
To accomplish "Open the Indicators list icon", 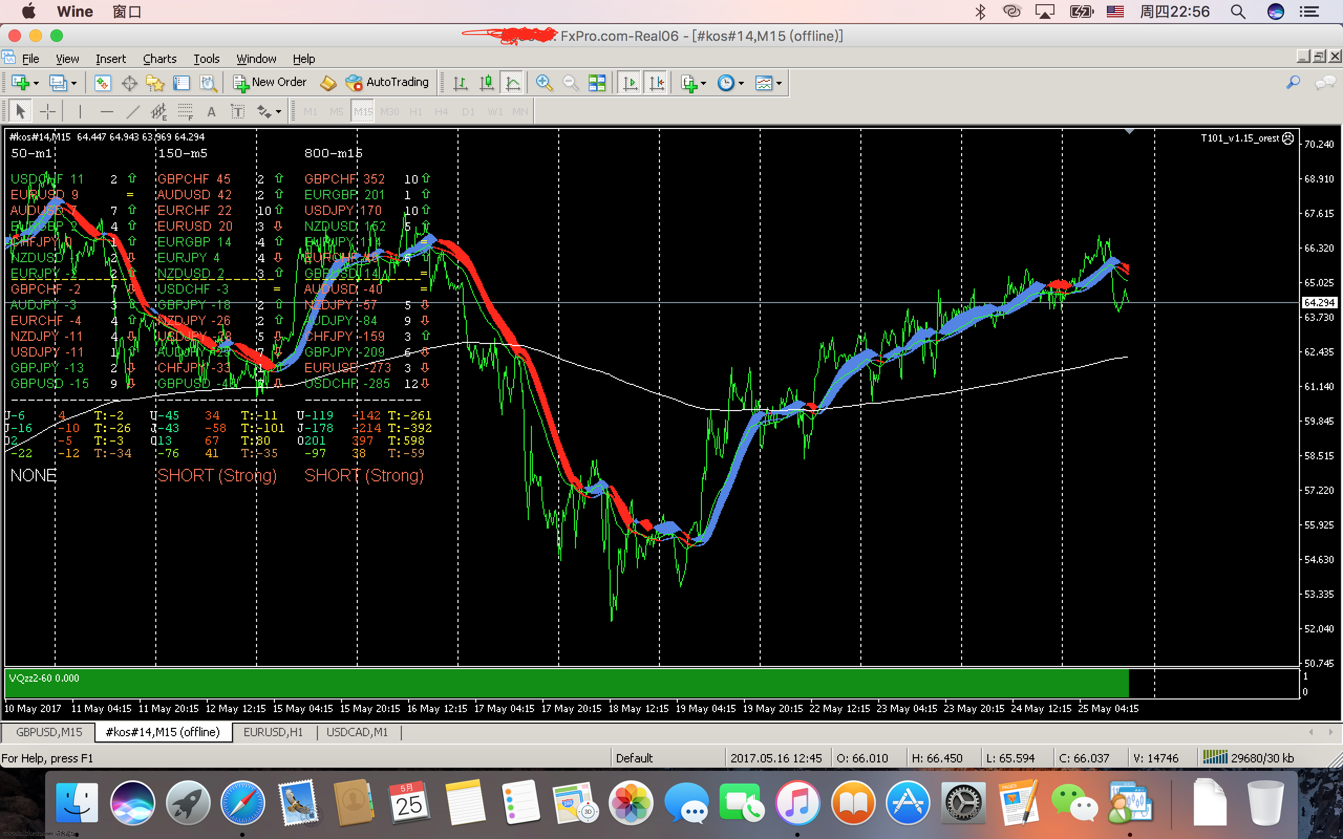I will [x=689, y=83].
